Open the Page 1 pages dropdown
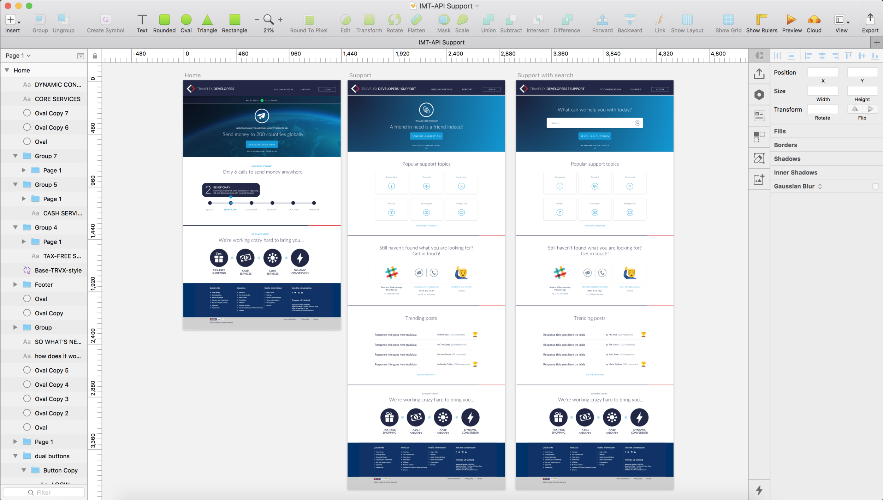The width and height of the screenshot is (883, 500). click(x=18, y=56)
